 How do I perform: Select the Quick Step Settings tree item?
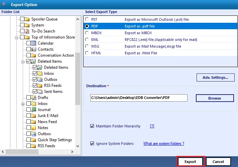(x=54, y=140)
